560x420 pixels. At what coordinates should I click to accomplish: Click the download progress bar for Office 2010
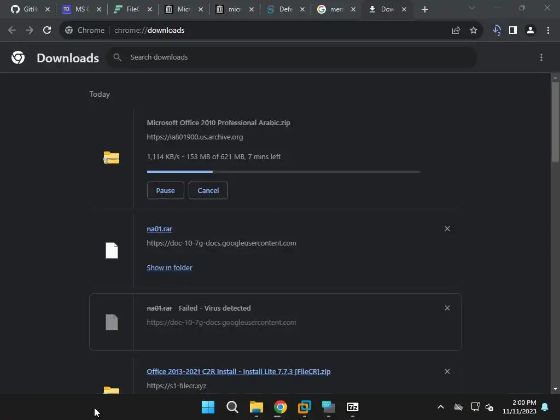point(284,172)
